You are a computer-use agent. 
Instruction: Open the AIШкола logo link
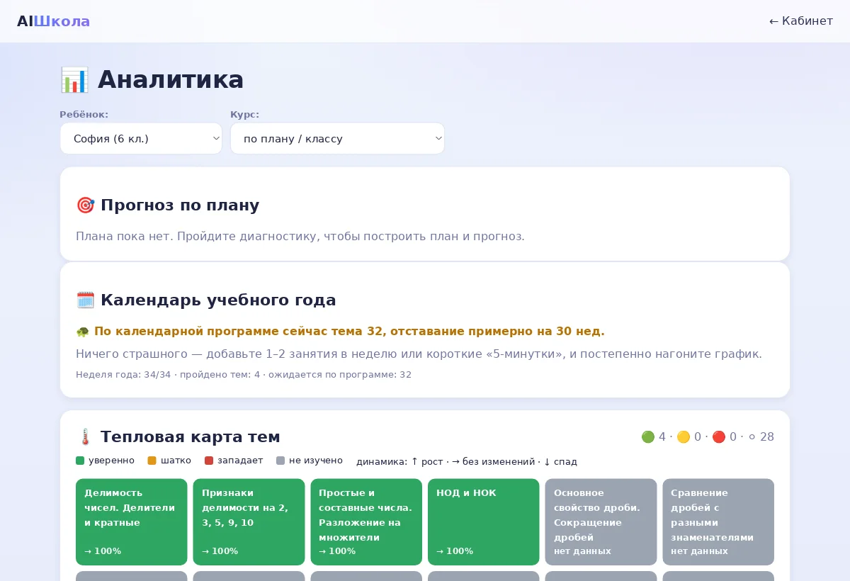click(x=54, y=21)
